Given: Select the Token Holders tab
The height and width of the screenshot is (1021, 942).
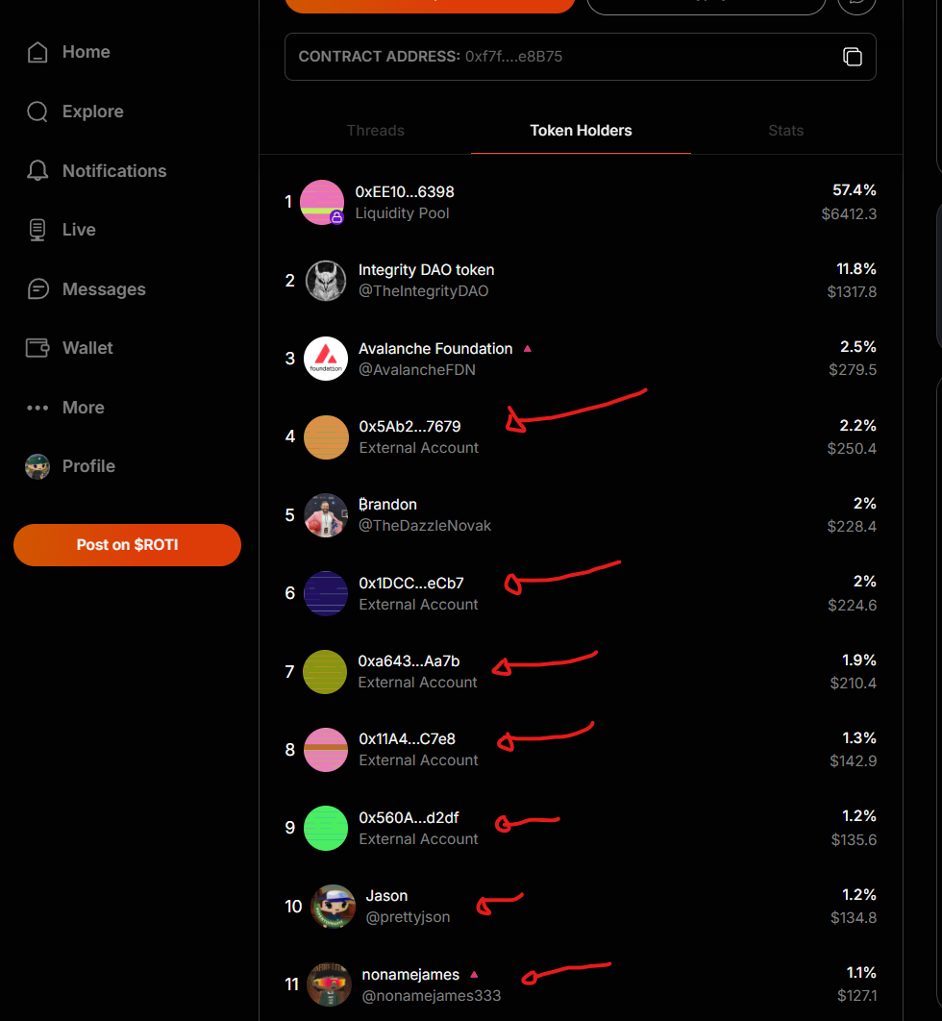Looking at the screenshot, I should point(581,131).
